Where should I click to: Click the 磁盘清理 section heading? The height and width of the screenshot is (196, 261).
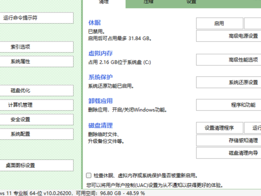click(x=100, y=125)
